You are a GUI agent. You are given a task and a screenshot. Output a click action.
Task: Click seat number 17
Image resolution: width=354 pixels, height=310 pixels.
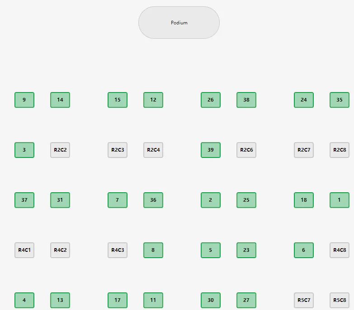coord(118,300)
